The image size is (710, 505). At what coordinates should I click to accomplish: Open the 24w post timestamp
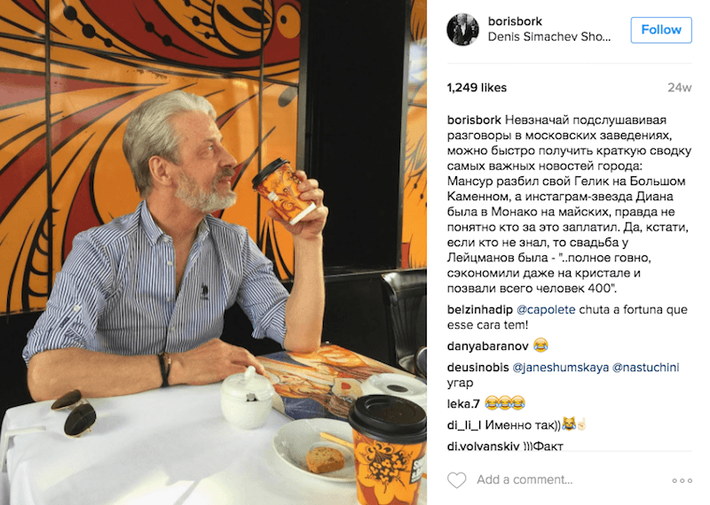click(680, 88)
